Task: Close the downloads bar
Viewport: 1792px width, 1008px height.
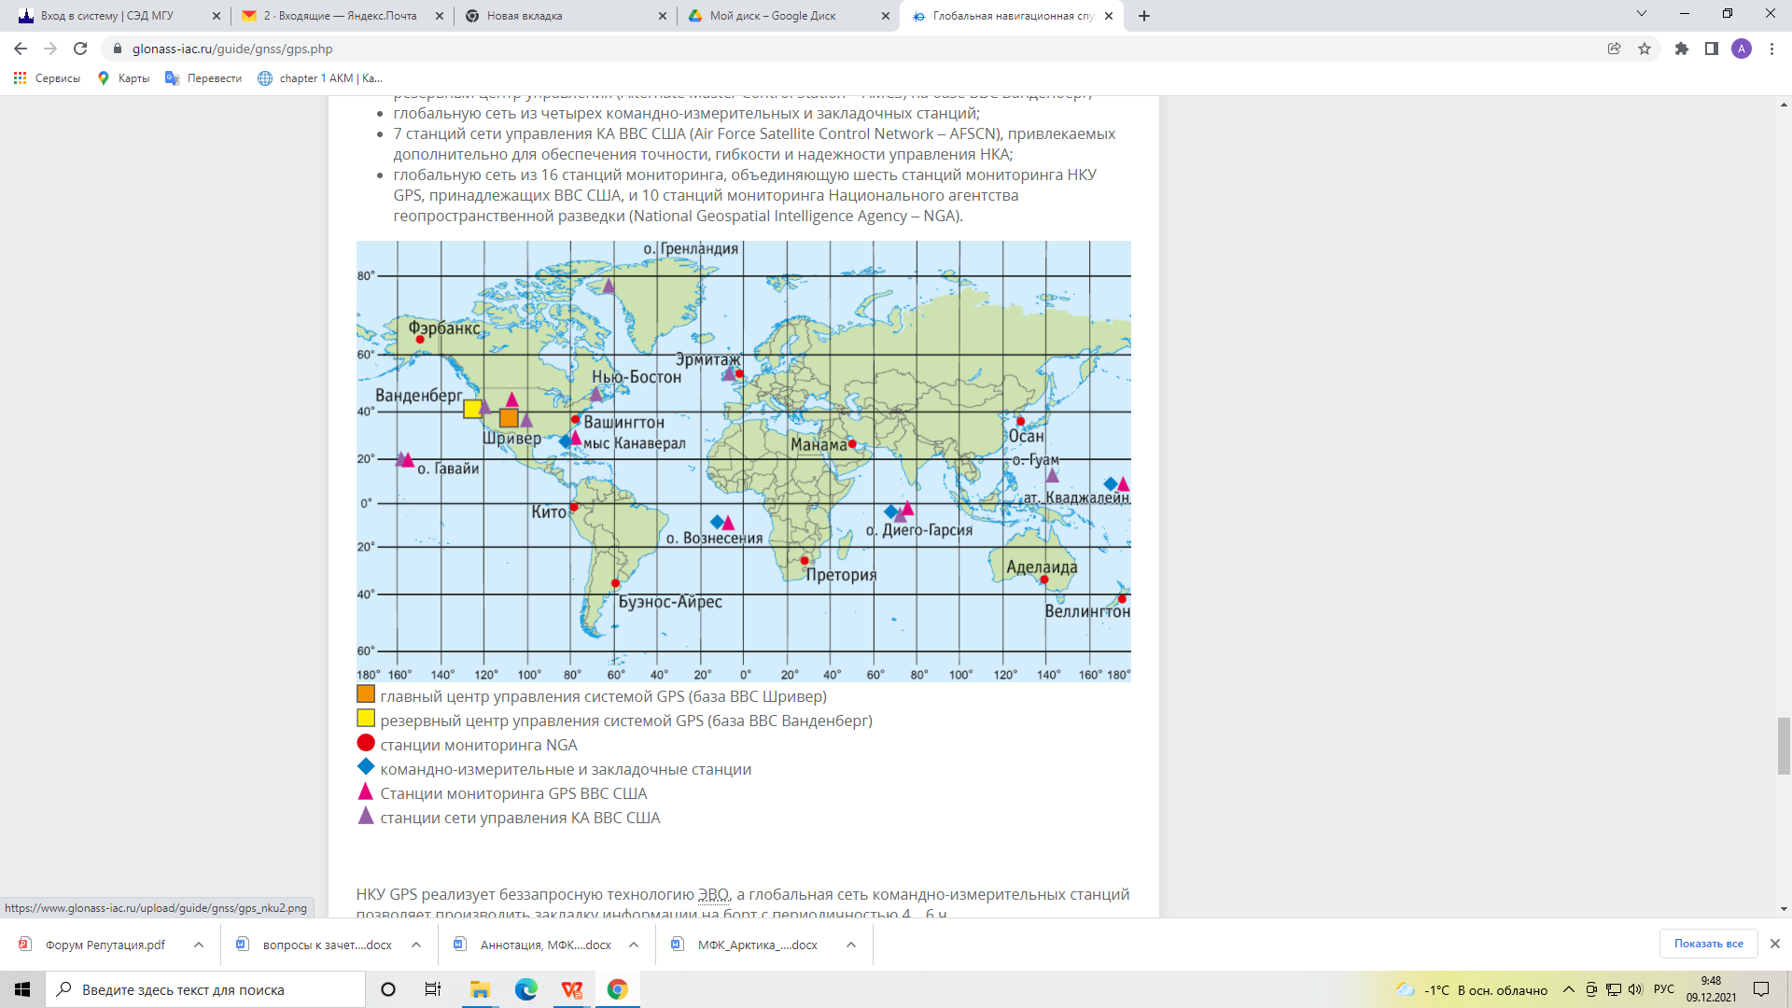Action: 1775,944
